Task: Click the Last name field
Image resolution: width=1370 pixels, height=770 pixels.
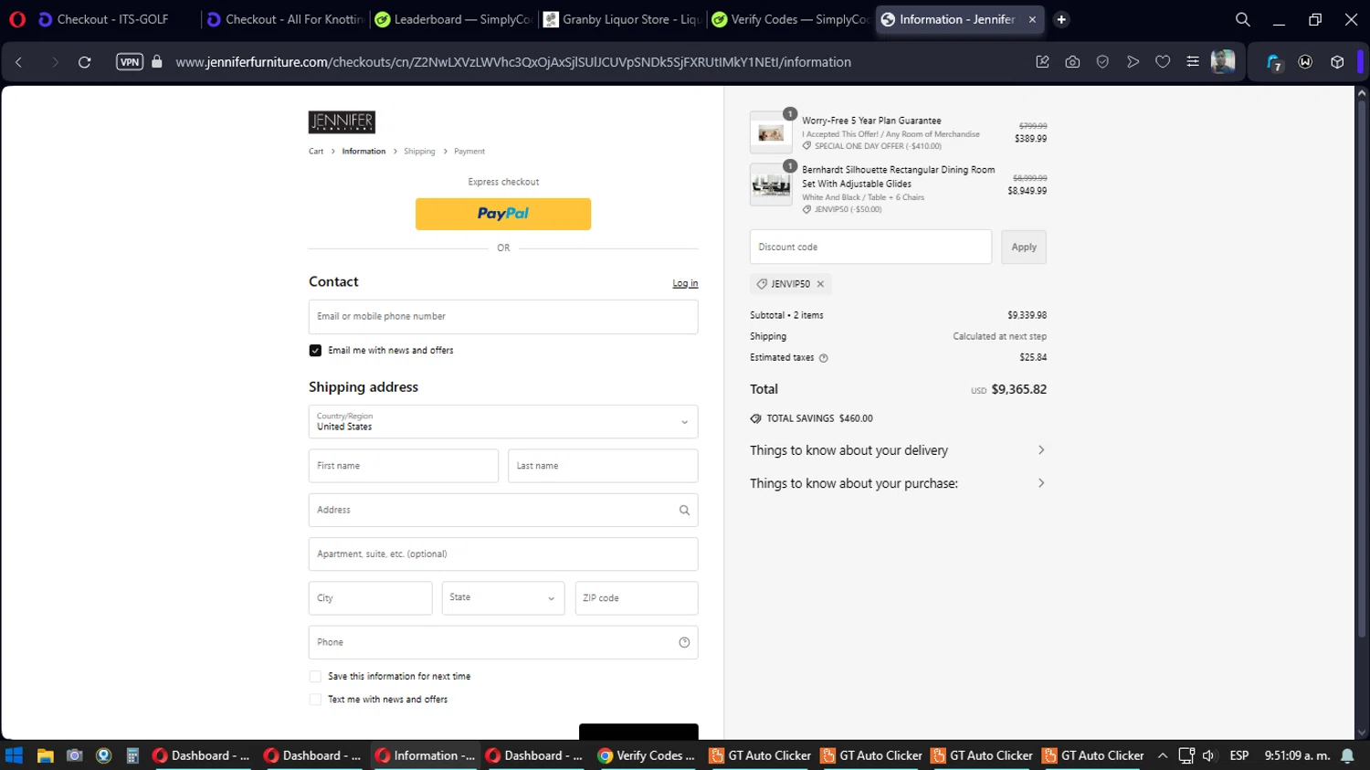Action: click(603, 466)
